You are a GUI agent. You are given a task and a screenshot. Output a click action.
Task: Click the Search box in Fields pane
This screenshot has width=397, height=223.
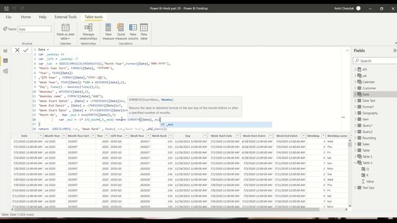(376, 61)
